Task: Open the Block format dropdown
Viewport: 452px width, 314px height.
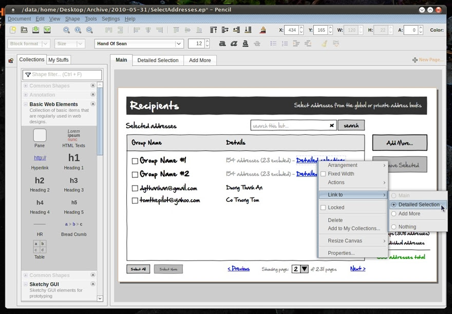Action: click(x=28, y=43)
